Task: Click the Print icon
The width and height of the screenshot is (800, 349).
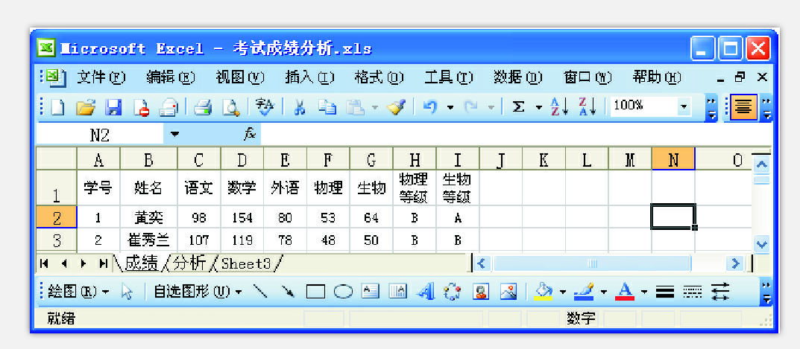Action: click(203, 107)
